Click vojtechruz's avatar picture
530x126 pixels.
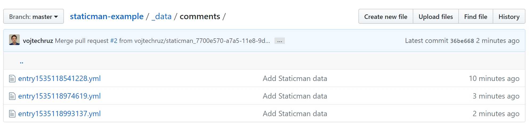pos(14,40)
